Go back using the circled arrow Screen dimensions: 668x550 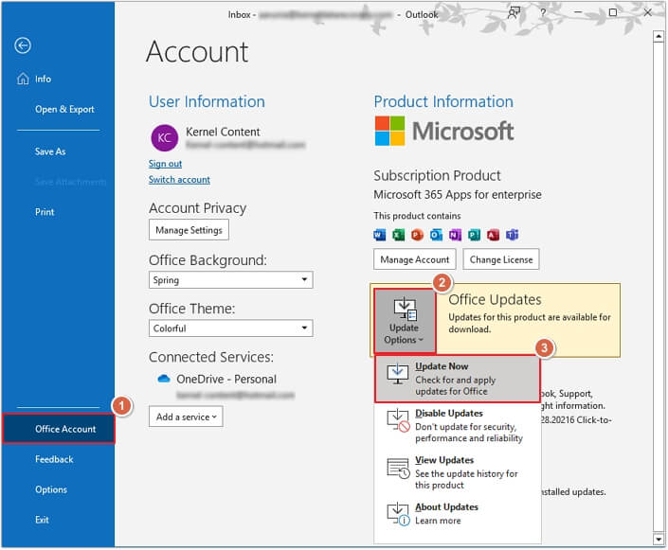pyautogui.click(x=23, y=45)
